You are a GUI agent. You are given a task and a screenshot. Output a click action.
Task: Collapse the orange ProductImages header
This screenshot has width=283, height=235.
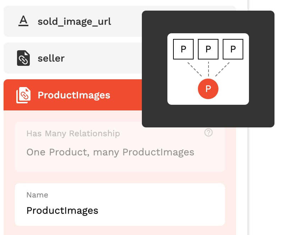[73, 95]
